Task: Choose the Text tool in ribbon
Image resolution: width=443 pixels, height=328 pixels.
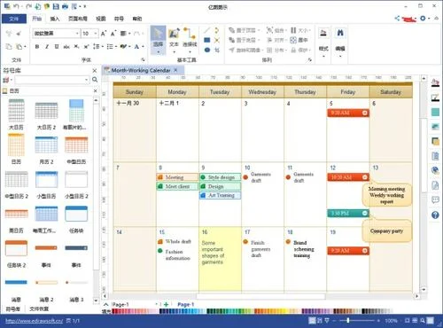Action: point(174,39)
